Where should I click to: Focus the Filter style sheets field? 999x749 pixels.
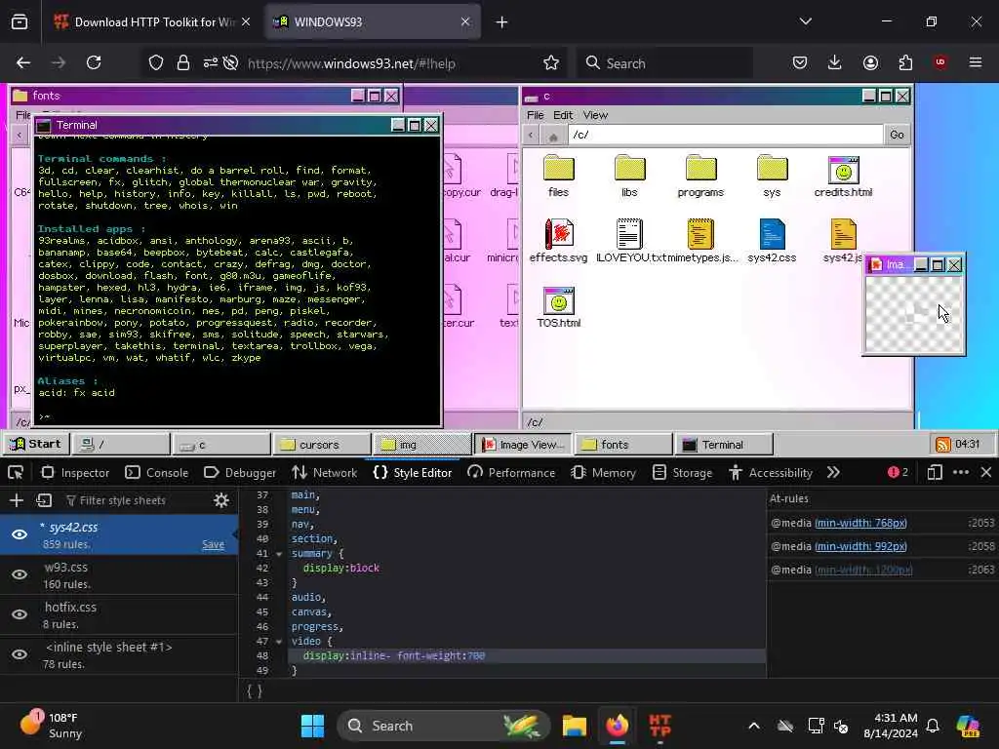[x=134, y=500]
